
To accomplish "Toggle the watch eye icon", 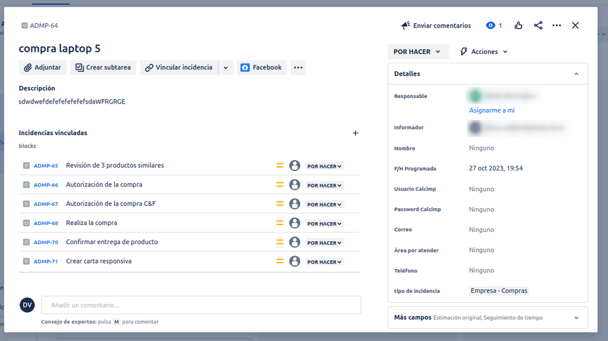I will (491, 26).
